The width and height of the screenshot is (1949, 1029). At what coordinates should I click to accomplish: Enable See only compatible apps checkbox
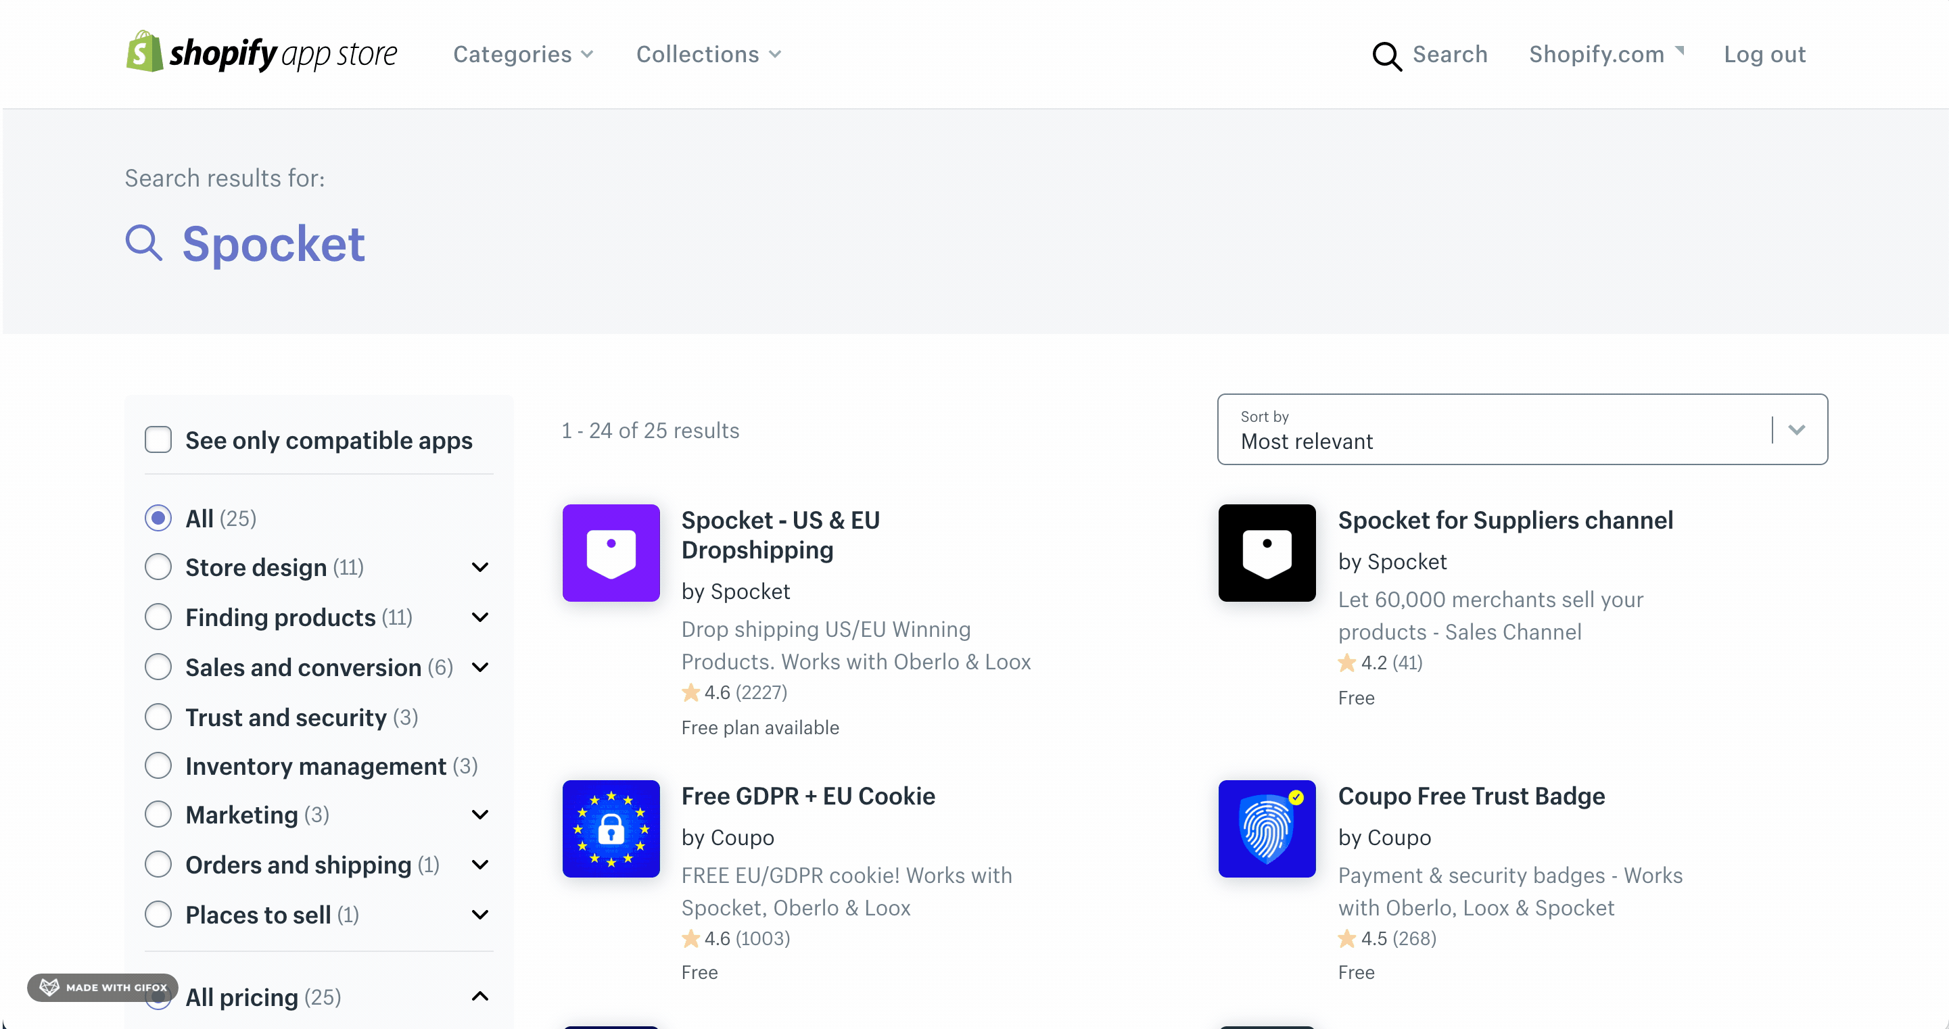coord(158,439)
